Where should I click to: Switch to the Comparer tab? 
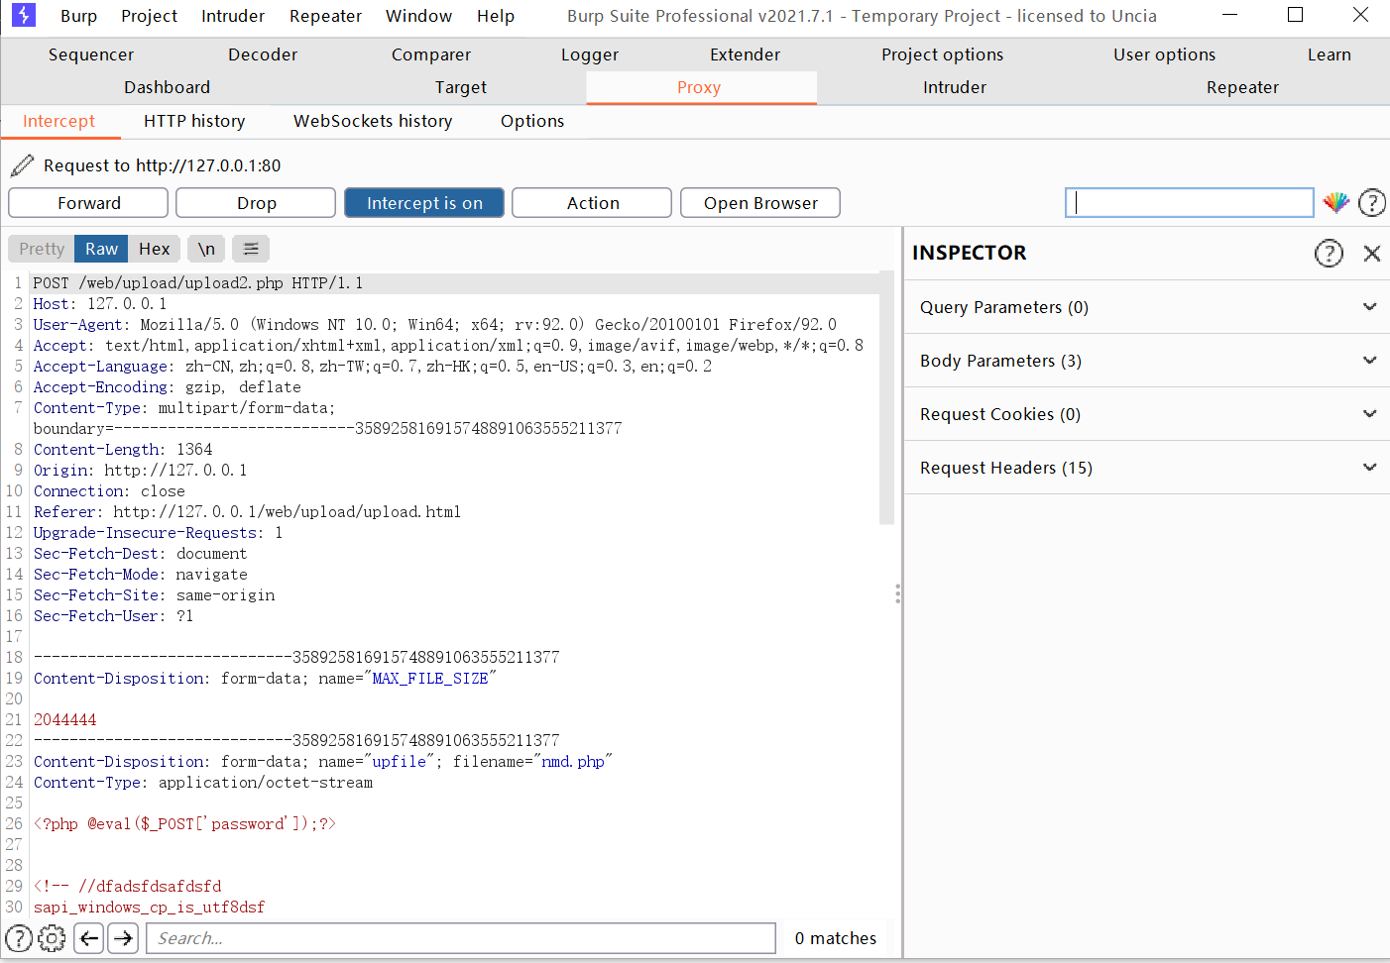pos(431,54)
